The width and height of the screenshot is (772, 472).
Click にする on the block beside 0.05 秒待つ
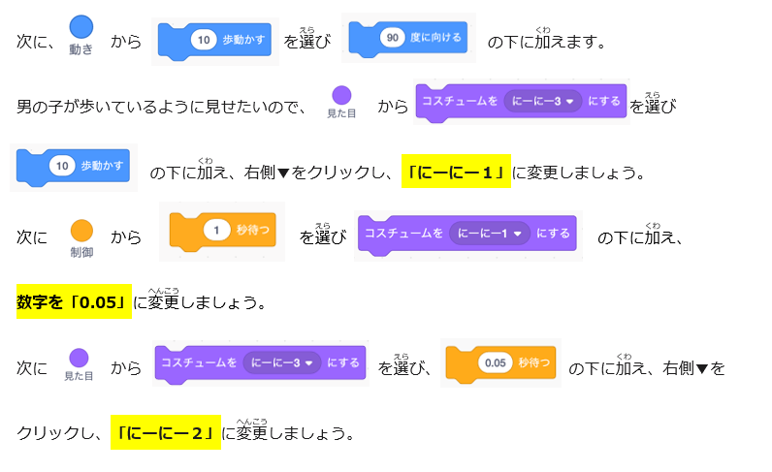click(343, 362)
